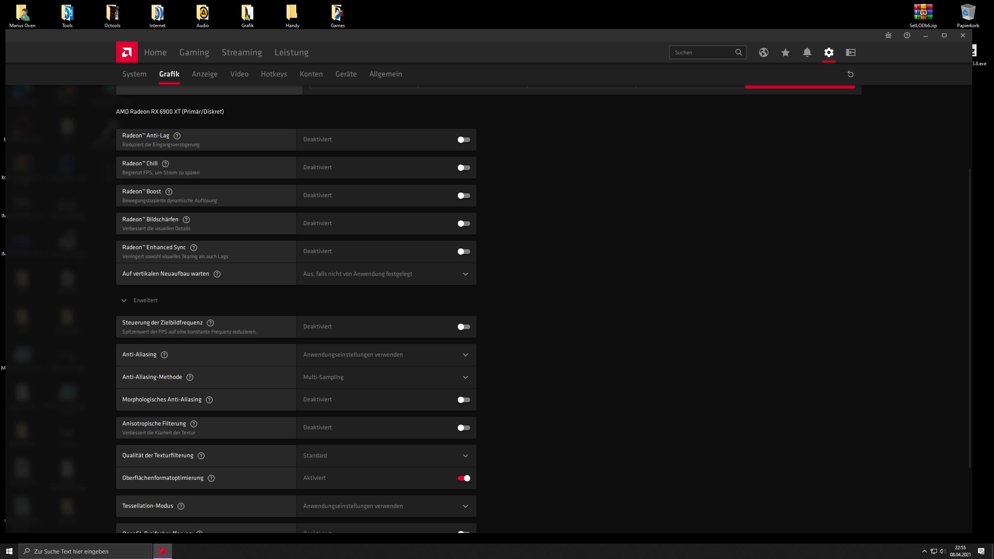
Task: Open notifications bell icon
Action: [807, 52]
